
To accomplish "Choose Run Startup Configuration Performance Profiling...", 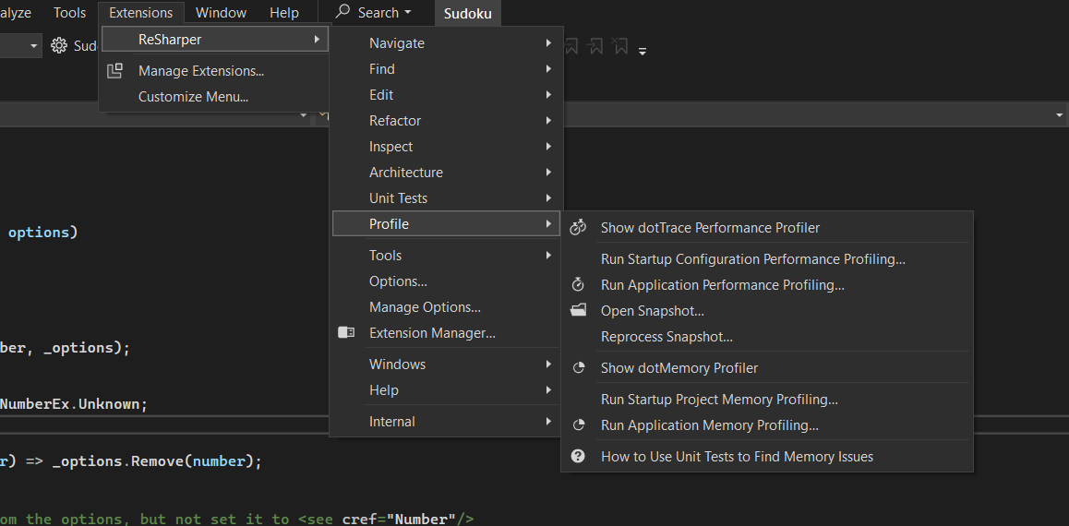I will pos(767,259).
